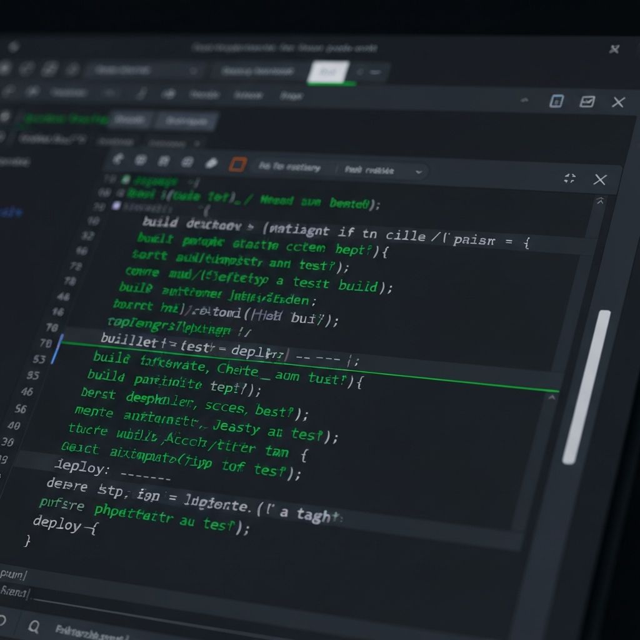Click the blue link text in left sidebar
The width and height of the screenshot is (640, 640).
tap(11, 212)
